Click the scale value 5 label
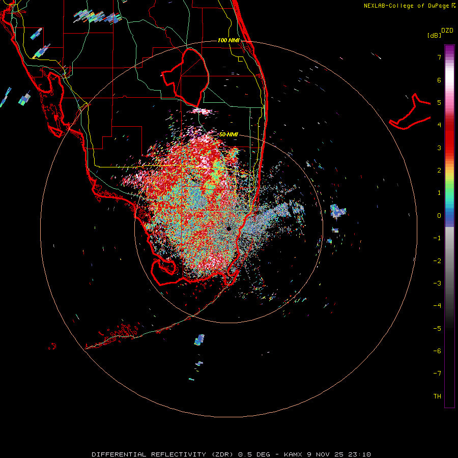Screen dimensions: 458x458 (439, 102)
